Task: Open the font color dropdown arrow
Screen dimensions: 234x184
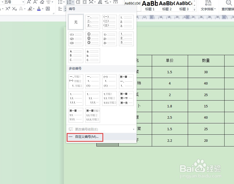Action: point(42,8)
